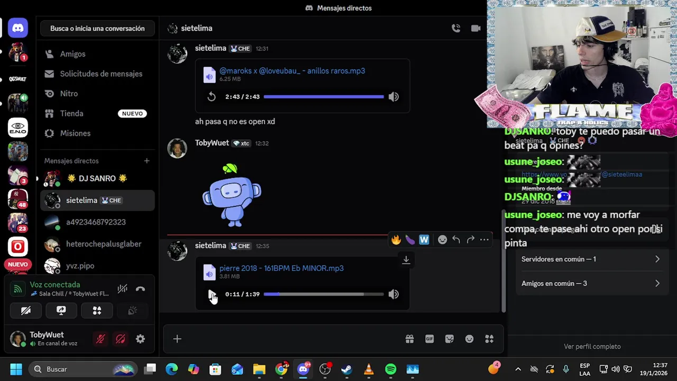The width and height of the screenshot is (677, 381).
Task: Click Busca o inicia una conversación field
Action: [97, 29]
